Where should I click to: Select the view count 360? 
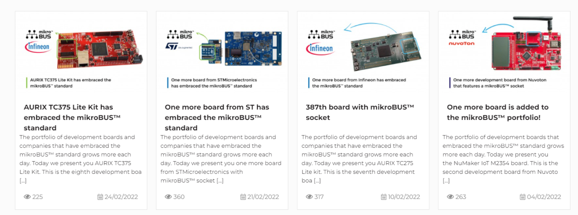[x=179, y=197]
